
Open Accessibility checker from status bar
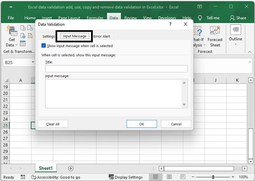pyautogui.click(x=56, y=177)
